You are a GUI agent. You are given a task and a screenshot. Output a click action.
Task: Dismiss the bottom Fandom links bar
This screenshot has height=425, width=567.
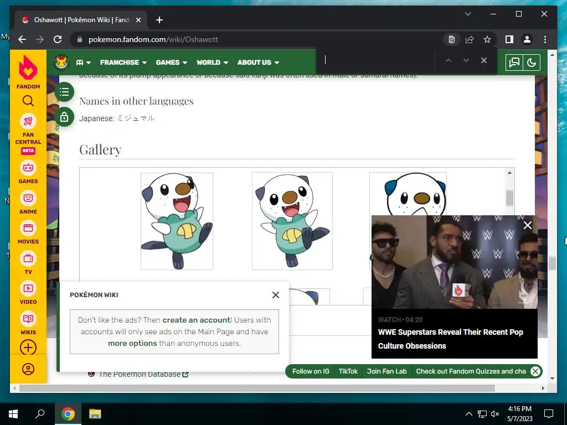pyautogui.click(x=535, y=371)
